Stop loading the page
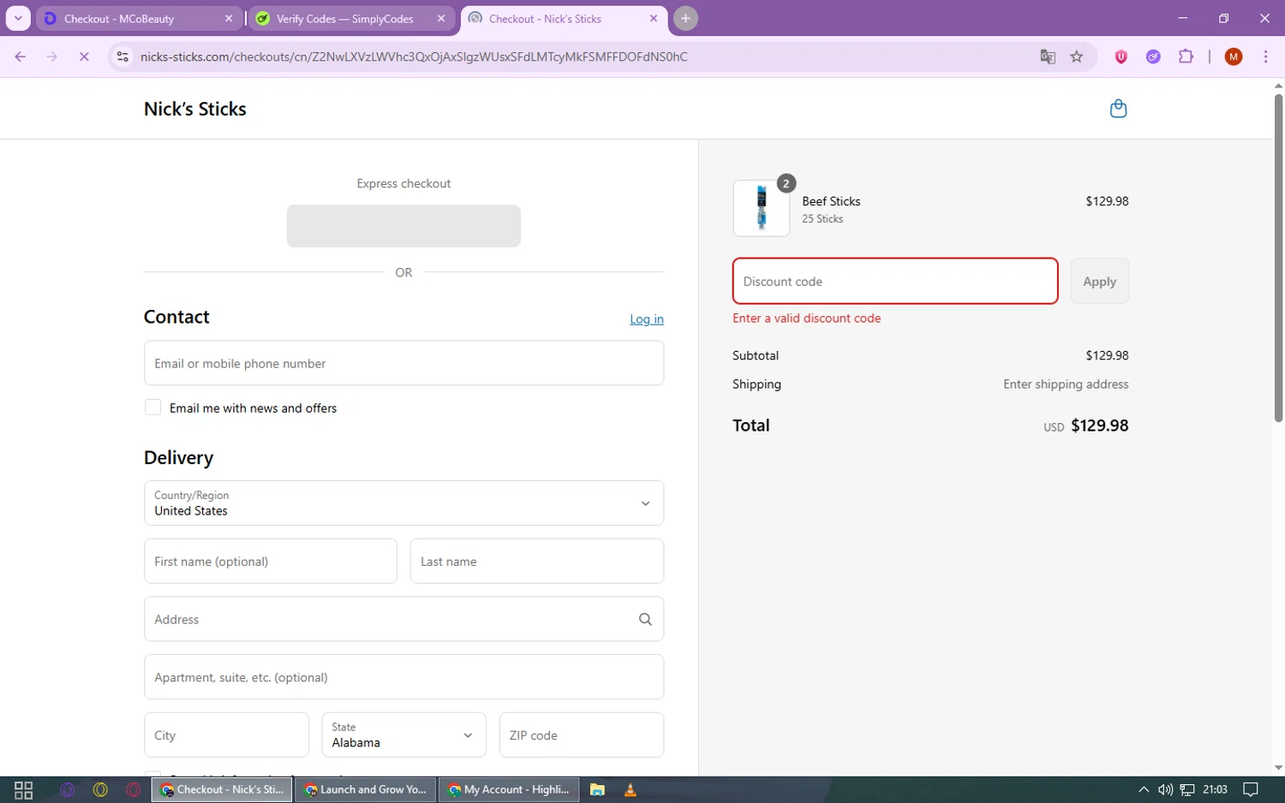The width and height of the screenshot is (1285, 803). tap(84, 57)
